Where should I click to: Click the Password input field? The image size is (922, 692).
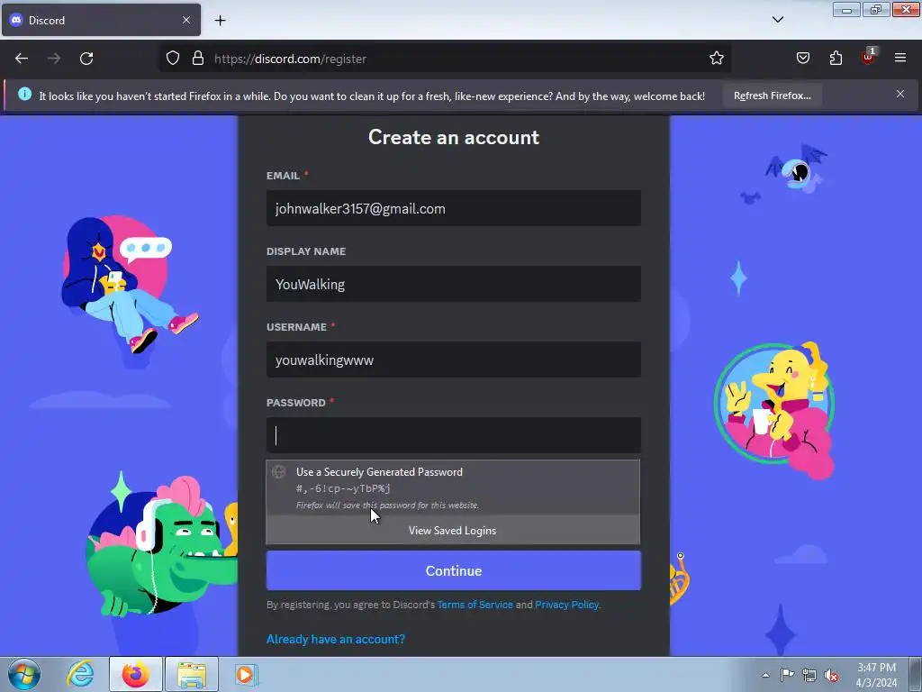tap(454, 435)
